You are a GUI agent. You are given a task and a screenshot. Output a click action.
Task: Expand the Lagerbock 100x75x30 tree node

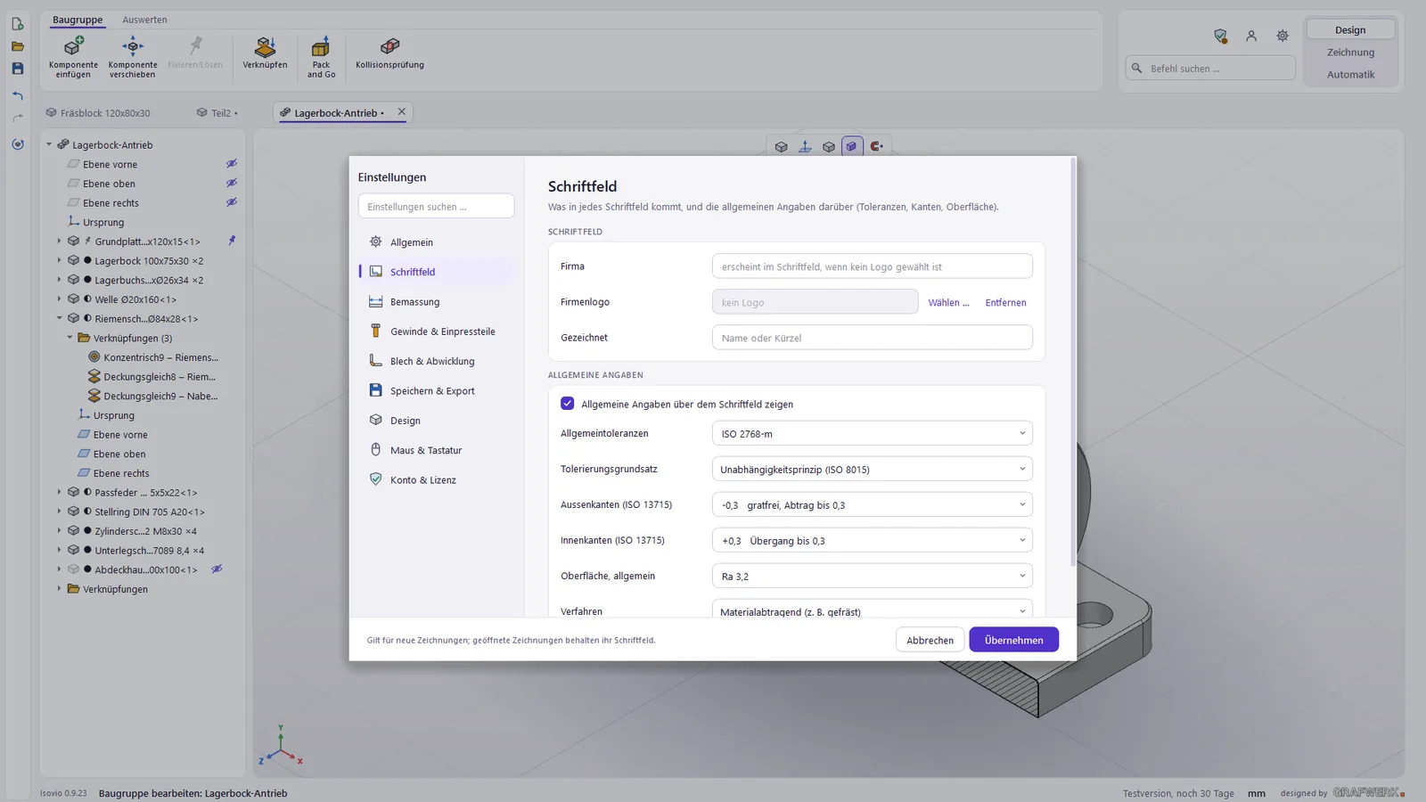pyautogui.click(x=60, y=261)
